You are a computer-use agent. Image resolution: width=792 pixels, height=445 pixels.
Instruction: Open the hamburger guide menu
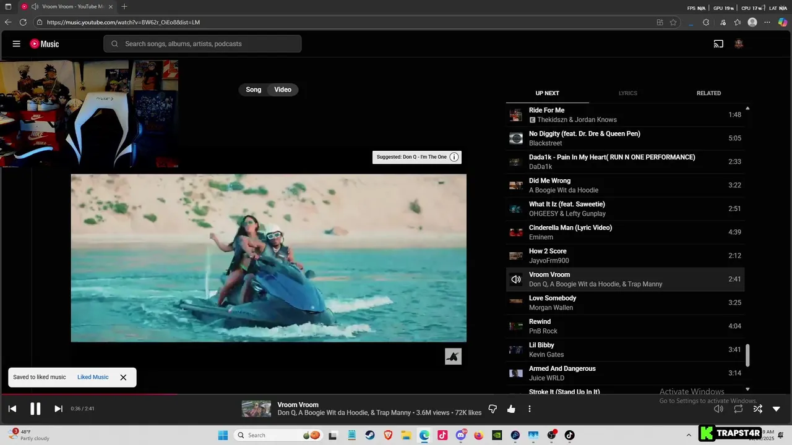click(x=17, y=44)
